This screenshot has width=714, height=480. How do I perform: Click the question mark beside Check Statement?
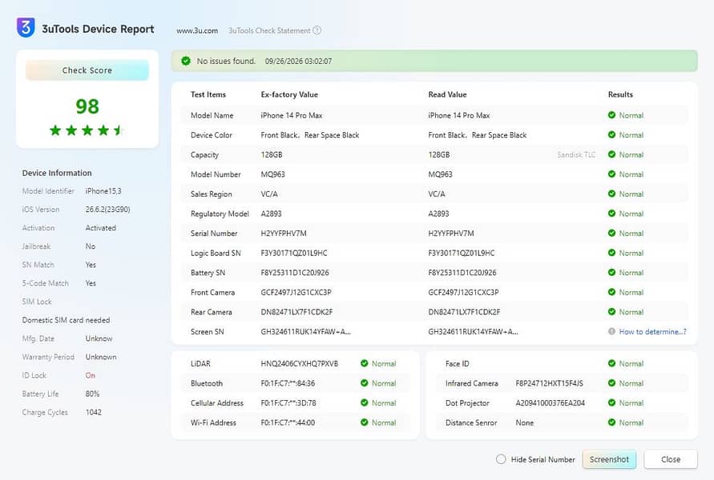(x=317, y=30)
